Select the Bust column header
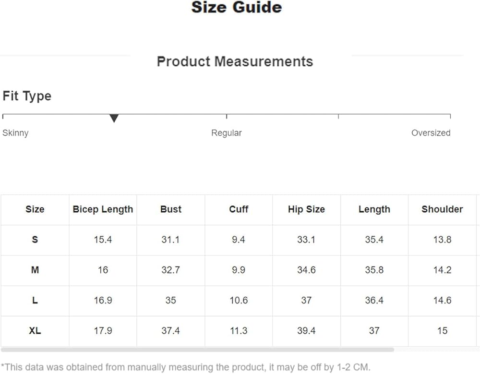 tap(171, 209)
